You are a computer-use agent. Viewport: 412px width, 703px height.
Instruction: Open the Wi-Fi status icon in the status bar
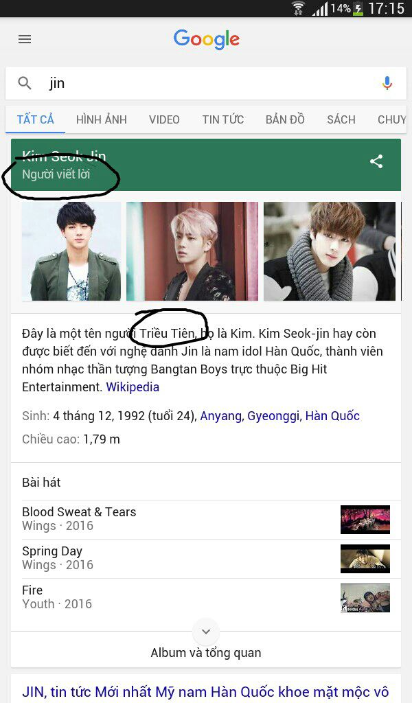click(298, 8)
